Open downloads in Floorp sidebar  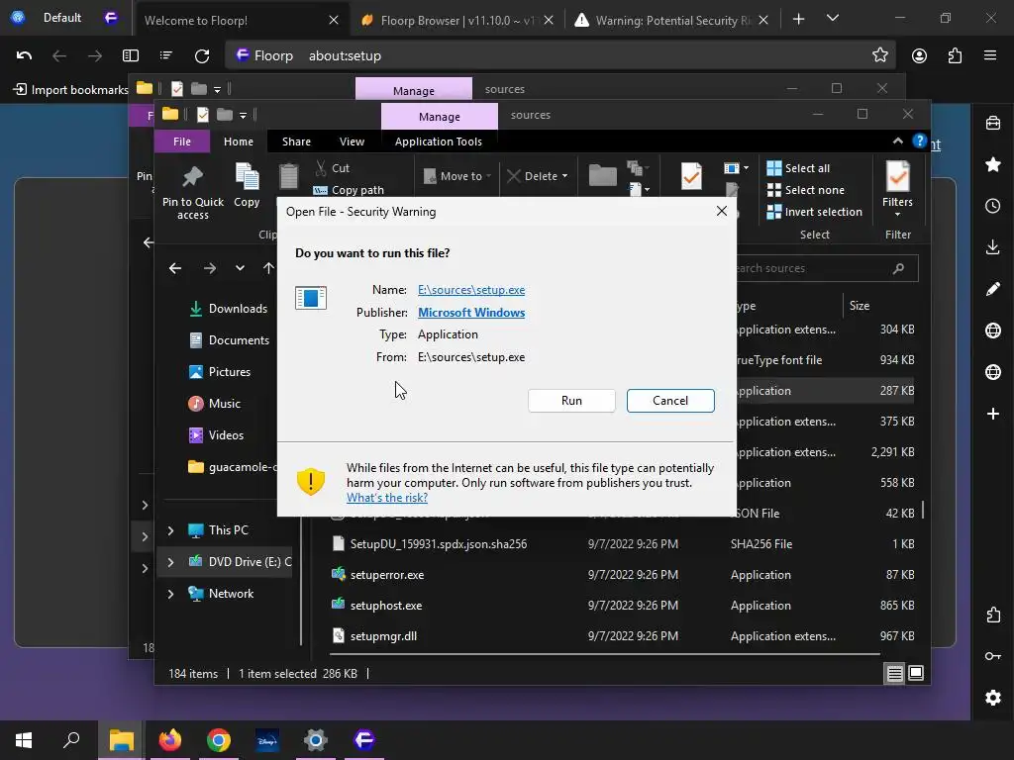coord(992,247)
